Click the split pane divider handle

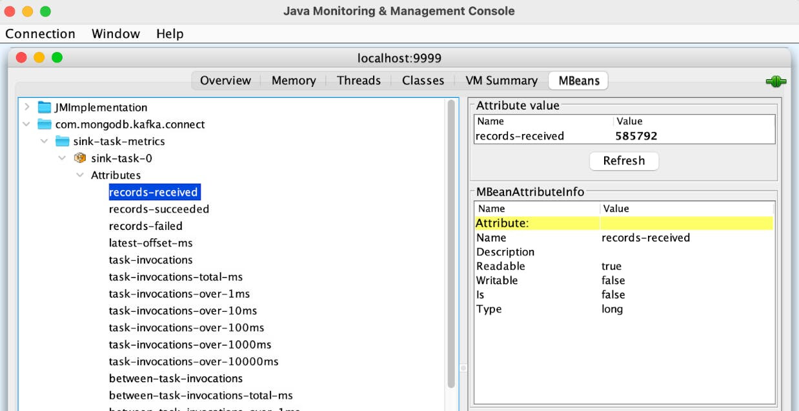463,368
